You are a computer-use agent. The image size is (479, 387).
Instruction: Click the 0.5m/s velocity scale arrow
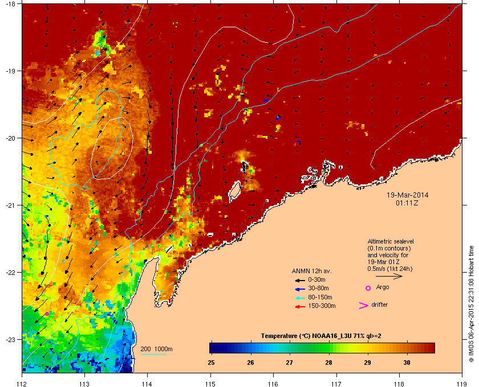pyautogui.click(x=389, y=276)
